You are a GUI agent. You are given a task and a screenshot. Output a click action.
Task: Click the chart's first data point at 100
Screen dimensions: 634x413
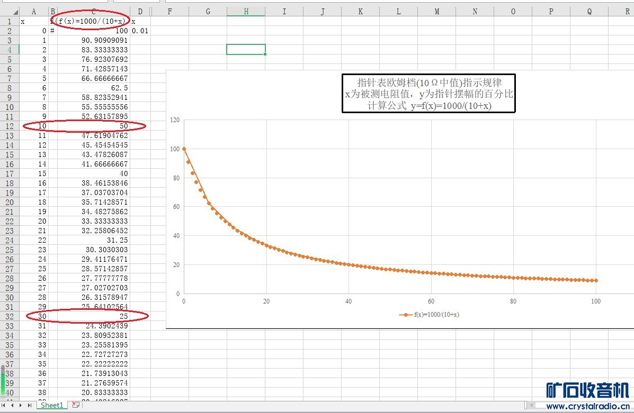click(x=184, y=149)
